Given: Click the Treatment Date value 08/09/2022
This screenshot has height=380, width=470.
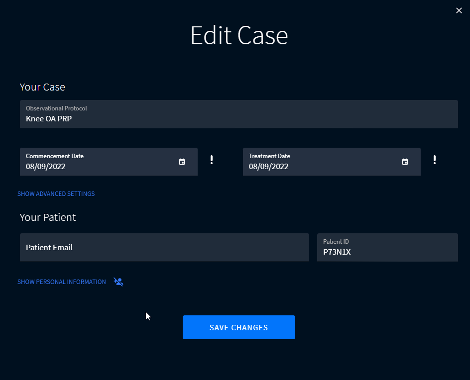Looking at the screenshot, I should [x=269, y=167].
